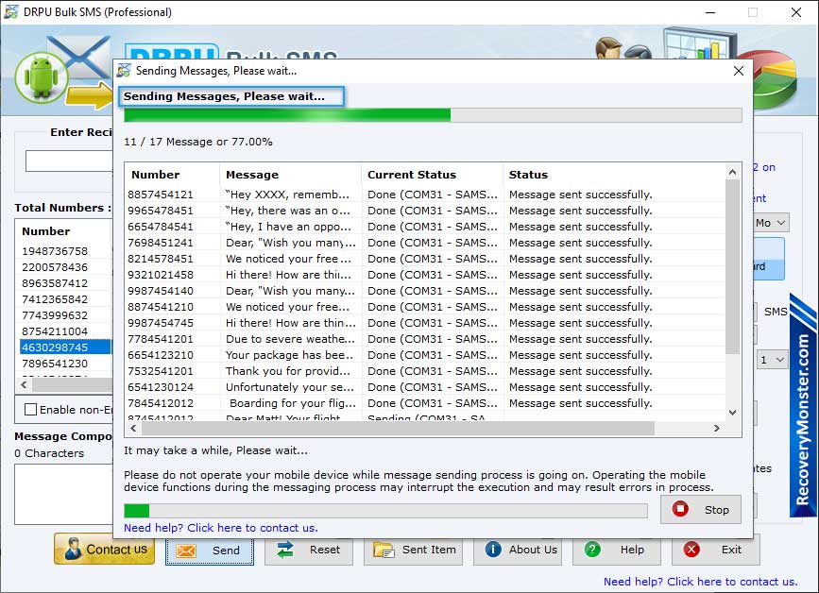
Task: Click message "Due to severe weathe..."
Action: pyautogui.click(x=290, y=339)
